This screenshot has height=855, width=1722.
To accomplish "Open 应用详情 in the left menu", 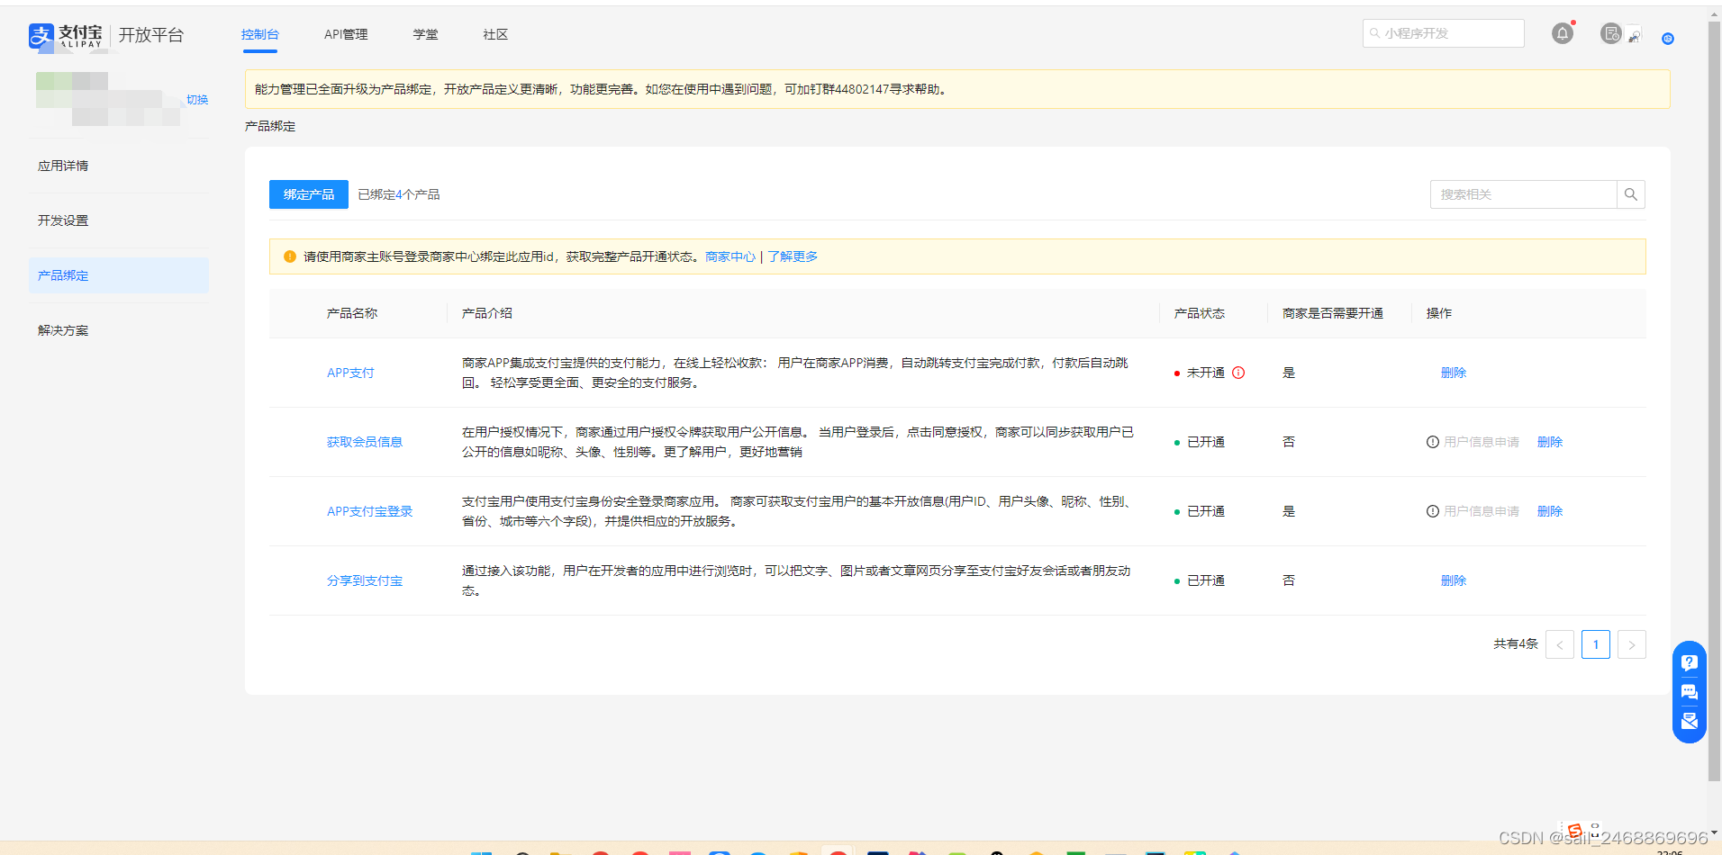I will pyautogui.click(x=119, y=166).
